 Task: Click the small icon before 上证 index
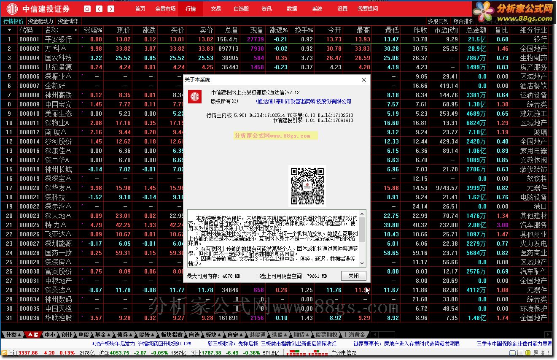coord(4,353)
